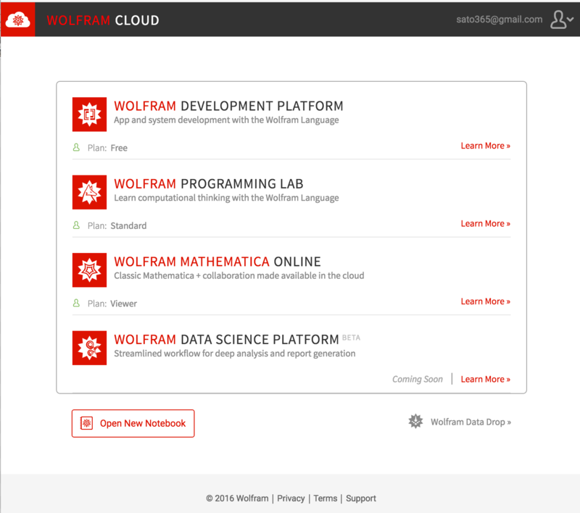Click 'App and system development' description text

click(x=226, y=120)
